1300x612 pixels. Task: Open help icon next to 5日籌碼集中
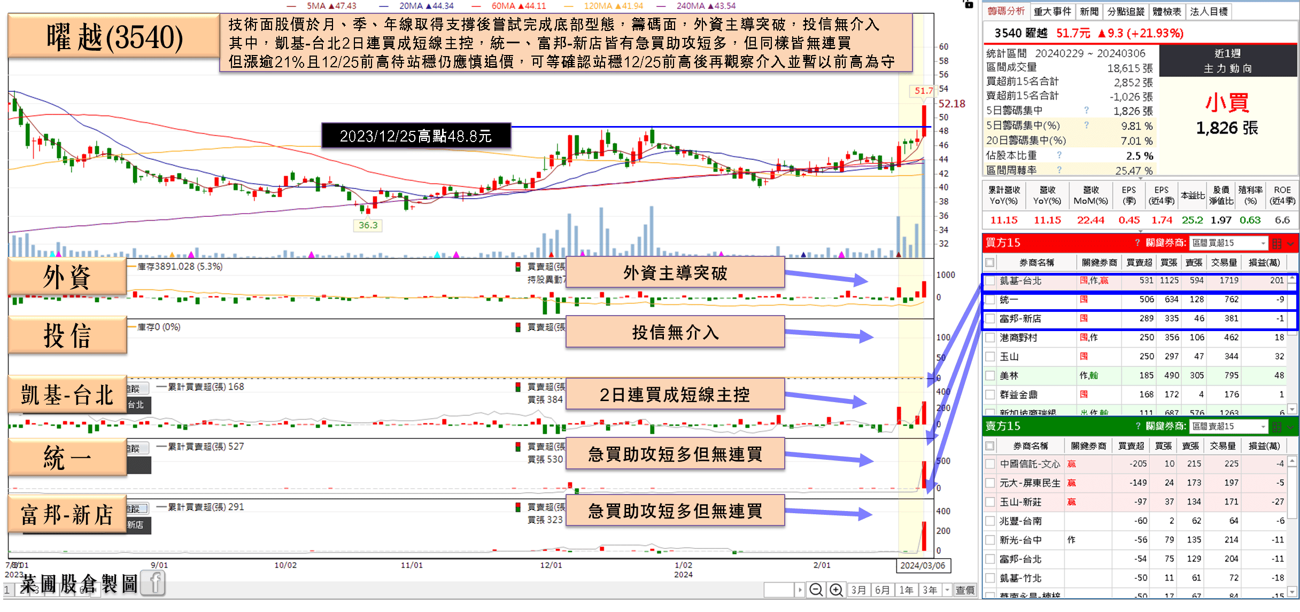(x=1086, y=110)
